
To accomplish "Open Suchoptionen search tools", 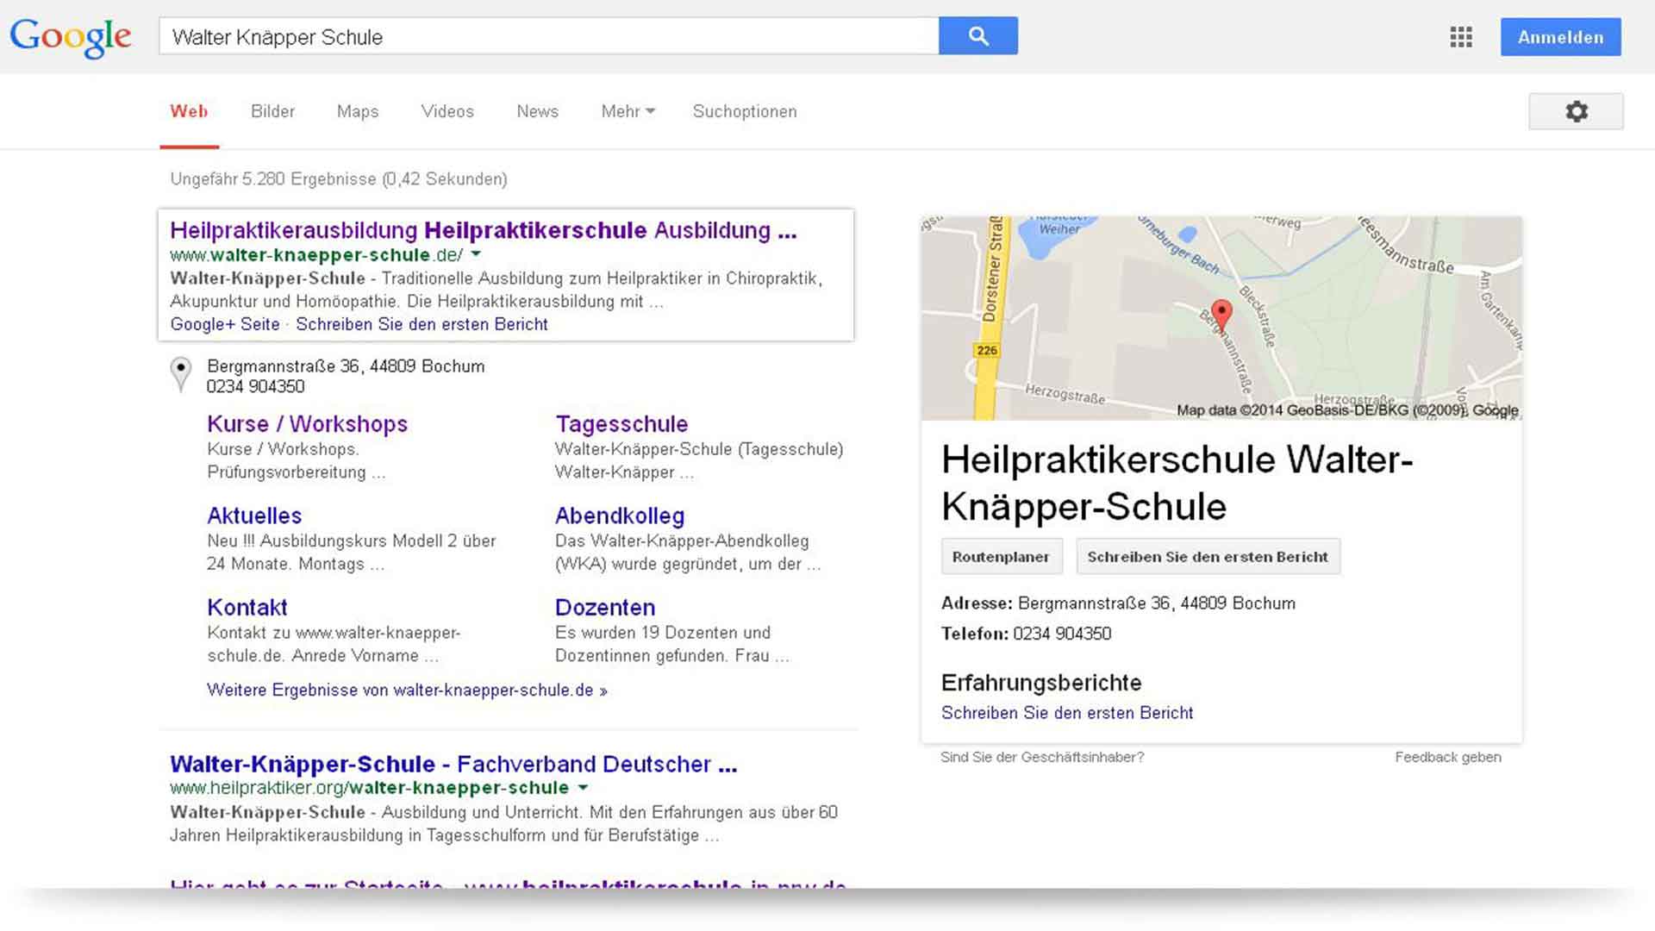I will coord(745,111).
